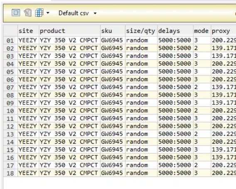Image resolution: width=236 pixels, height=189 pixels.
Task: Click mode value 2 in row 17
Action: pyautogui.click(x=202, y=165)
